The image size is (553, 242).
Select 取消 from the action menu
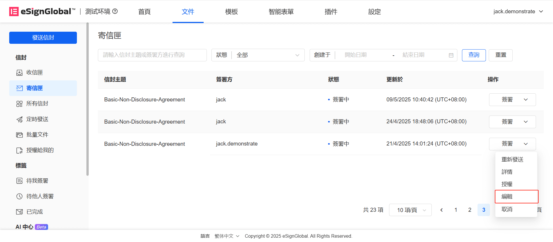pyautogui.click(x=516, y=209)
